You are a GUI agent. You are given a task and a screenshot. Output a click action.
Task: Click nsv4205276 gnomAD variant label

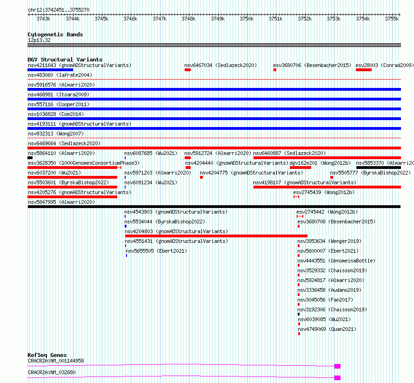coord(80,192)
